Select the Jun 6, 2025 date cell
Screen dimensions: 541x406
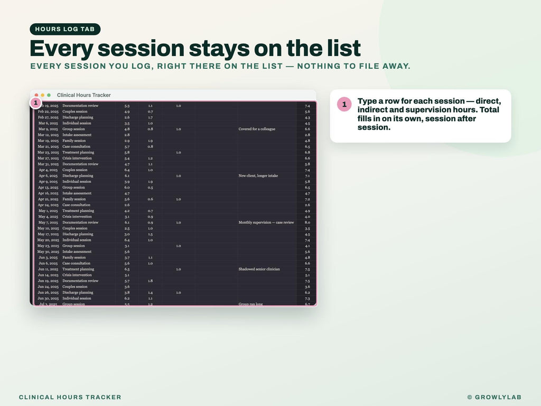(48, 263)
